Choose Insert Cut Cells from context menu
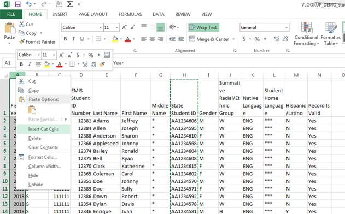Image resolution: width=345 pixels, height=214 pixels. (43, 129)
